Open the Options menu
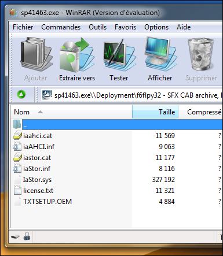 click(x=156, y=27)
